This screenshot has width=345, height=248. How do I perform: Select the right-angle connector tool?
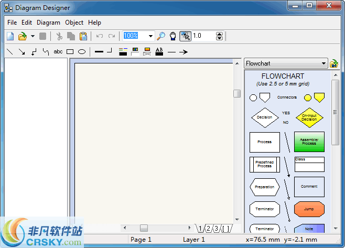[x=34, y=52]
